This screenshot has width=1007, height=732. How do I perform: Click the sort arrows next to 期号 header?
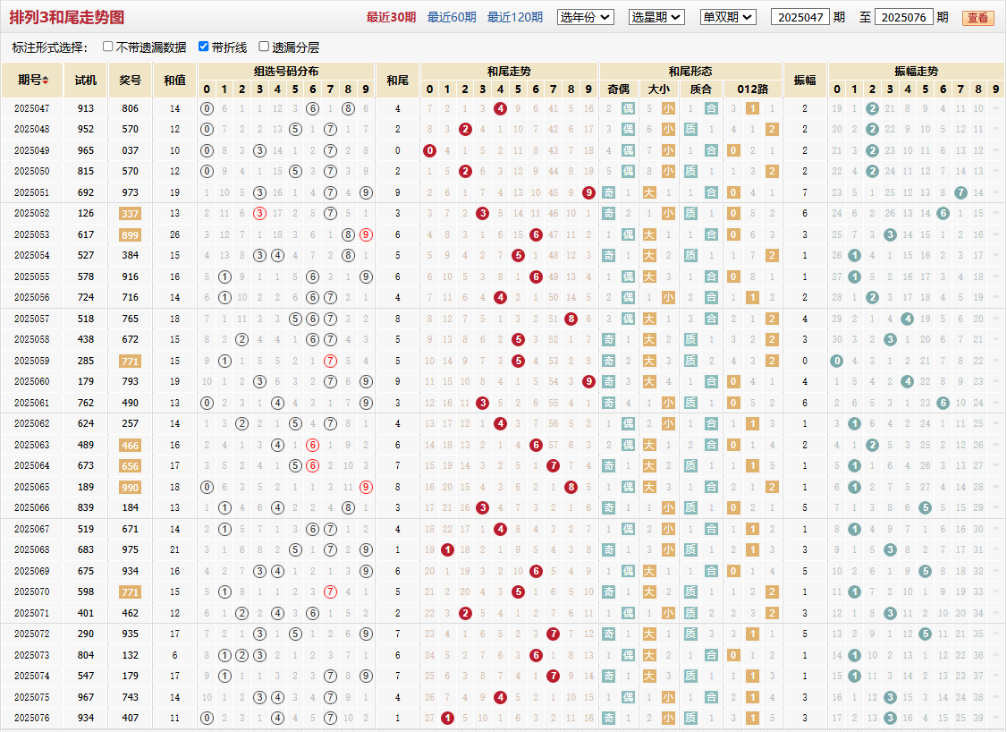(x=46, y=81)
